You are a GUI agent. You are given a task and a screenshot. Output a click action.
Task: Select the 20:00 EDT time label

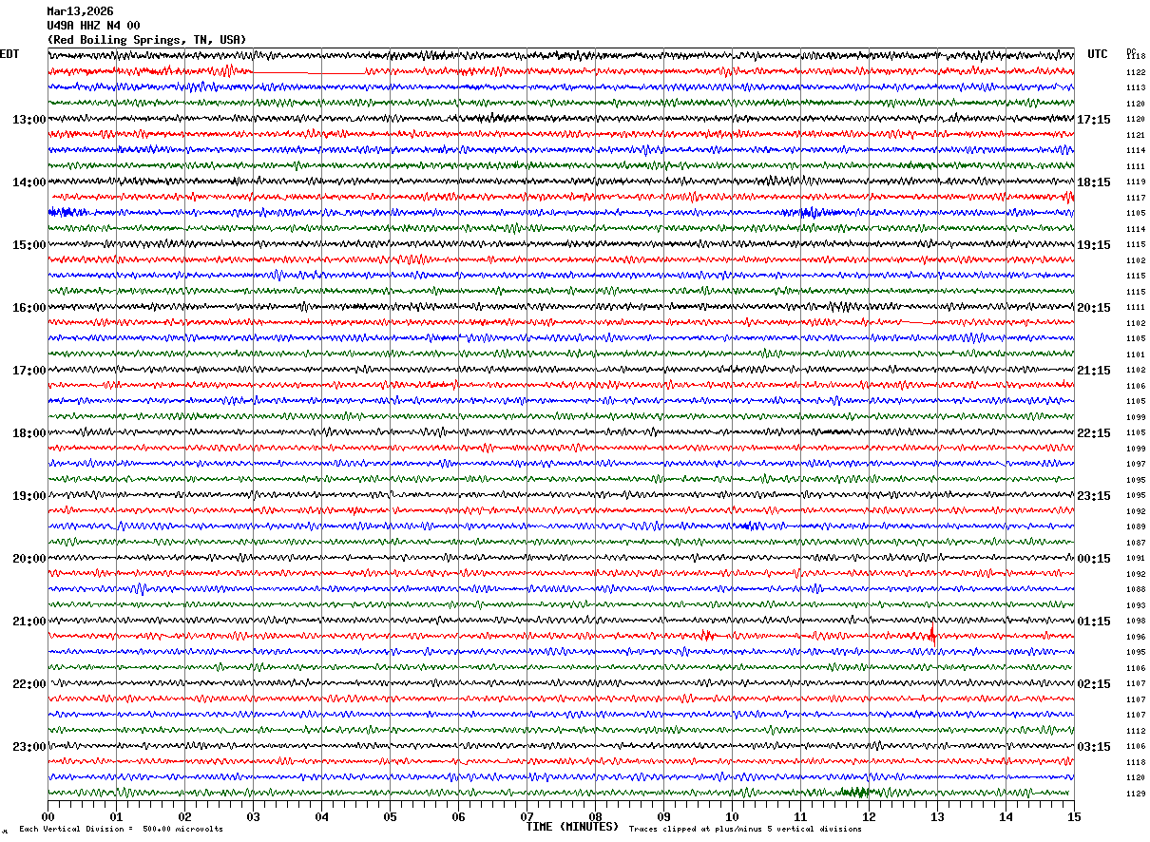29,559
